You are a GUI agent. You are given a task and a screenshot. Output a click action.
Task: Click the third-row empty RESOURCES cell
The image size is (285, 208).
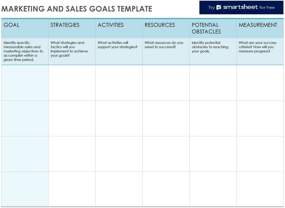(x=166, y=154)
